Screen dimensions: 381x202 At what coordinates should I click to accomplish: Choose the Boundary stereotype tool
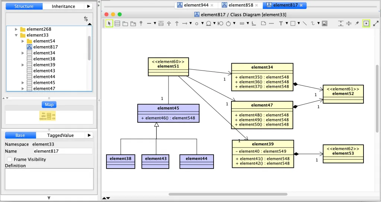[220, 23]
